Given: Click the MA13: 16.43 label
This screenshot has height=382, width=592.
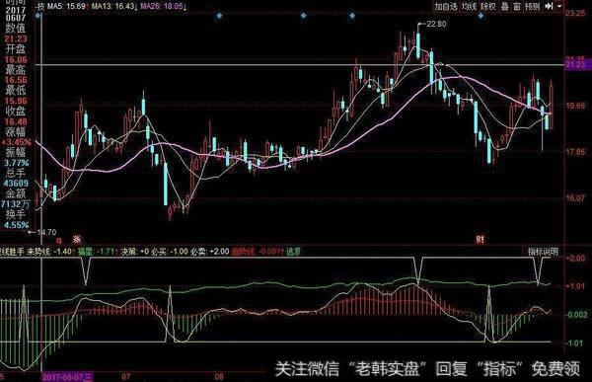Looking at the screenshot, I should [114, 7].
